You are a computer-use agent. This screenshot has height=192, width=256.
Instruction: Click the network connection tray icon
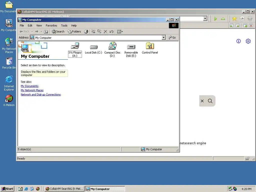[230, 189]
